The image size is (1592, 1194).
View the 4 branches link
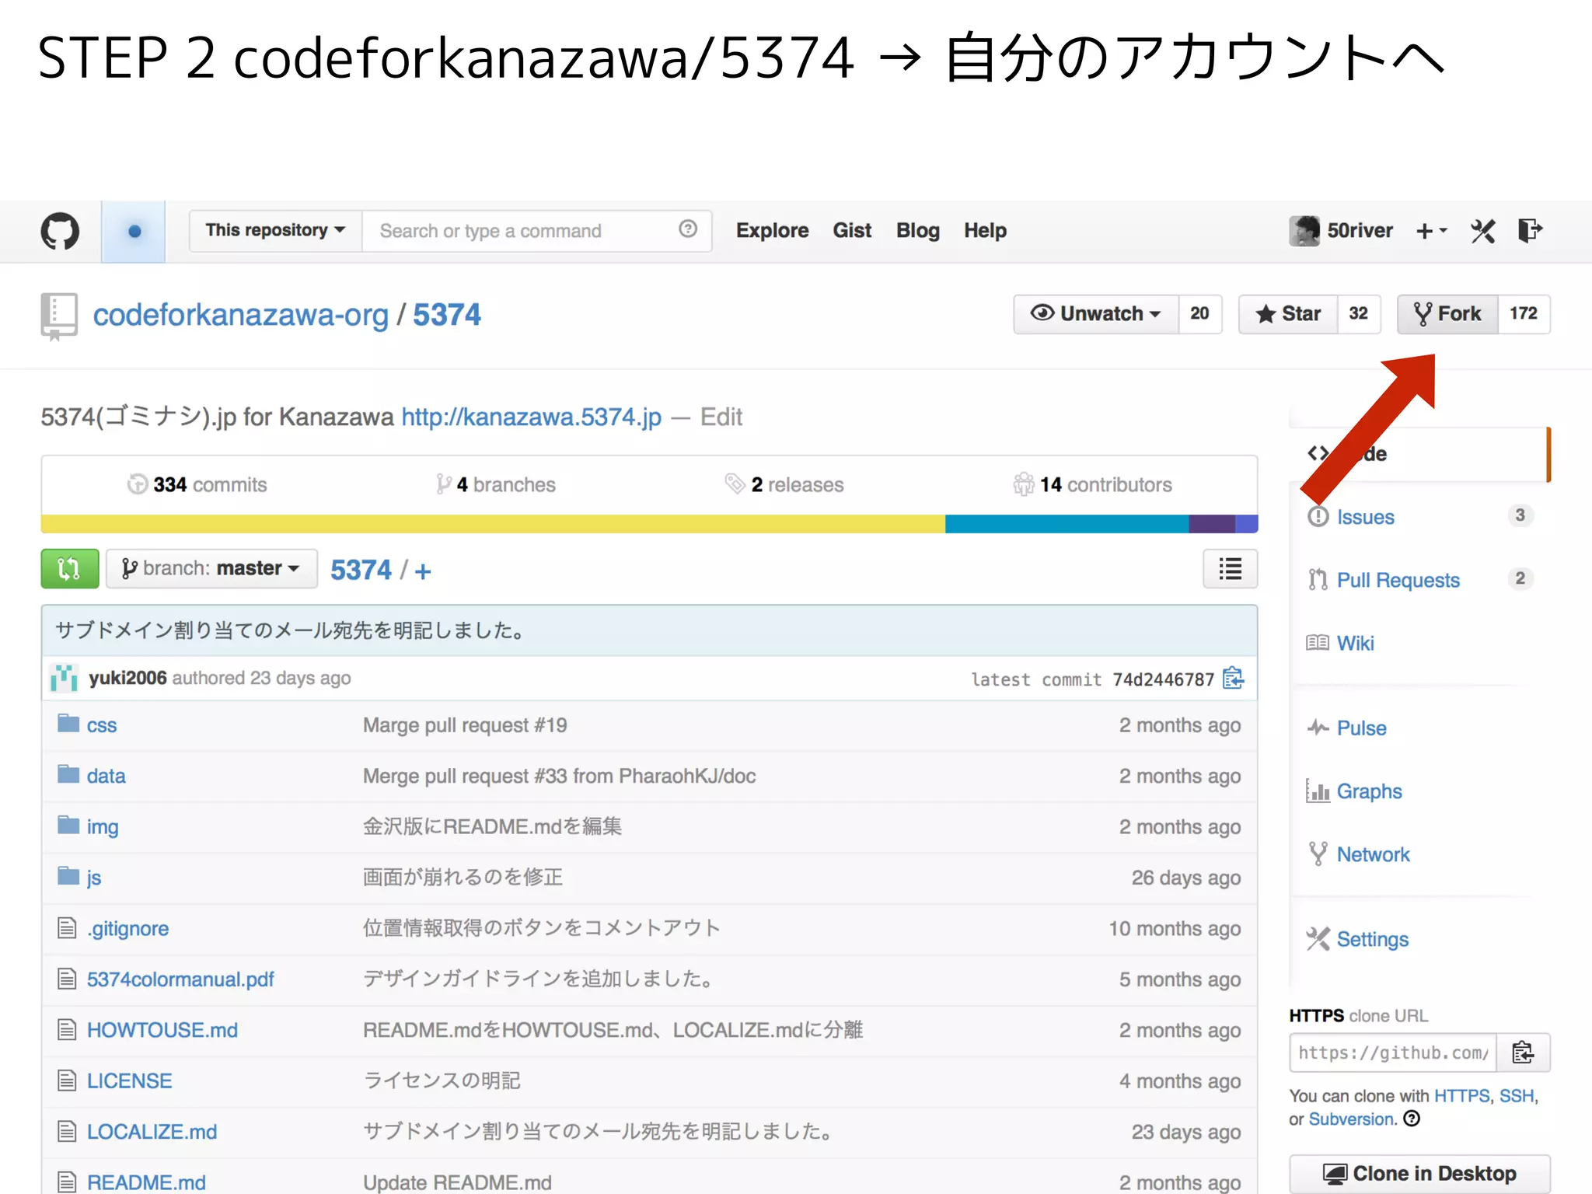coord(496,484)
